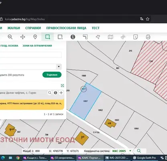
Task: View site security lock icon
Action: pos(1,19)
